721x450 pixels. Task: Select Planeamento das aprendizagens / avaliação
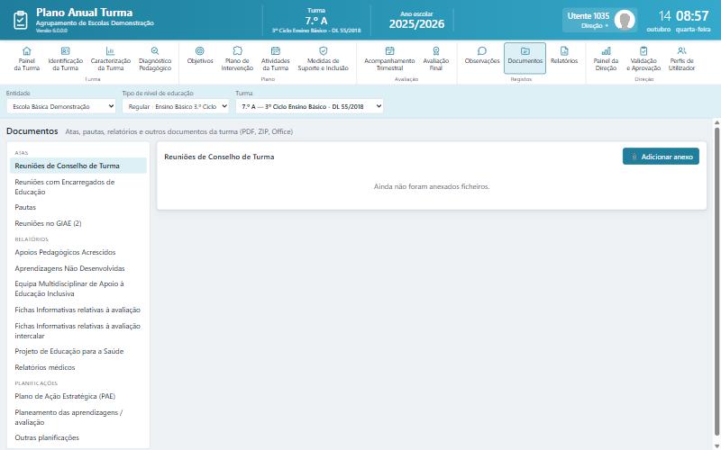pos(78,418)
